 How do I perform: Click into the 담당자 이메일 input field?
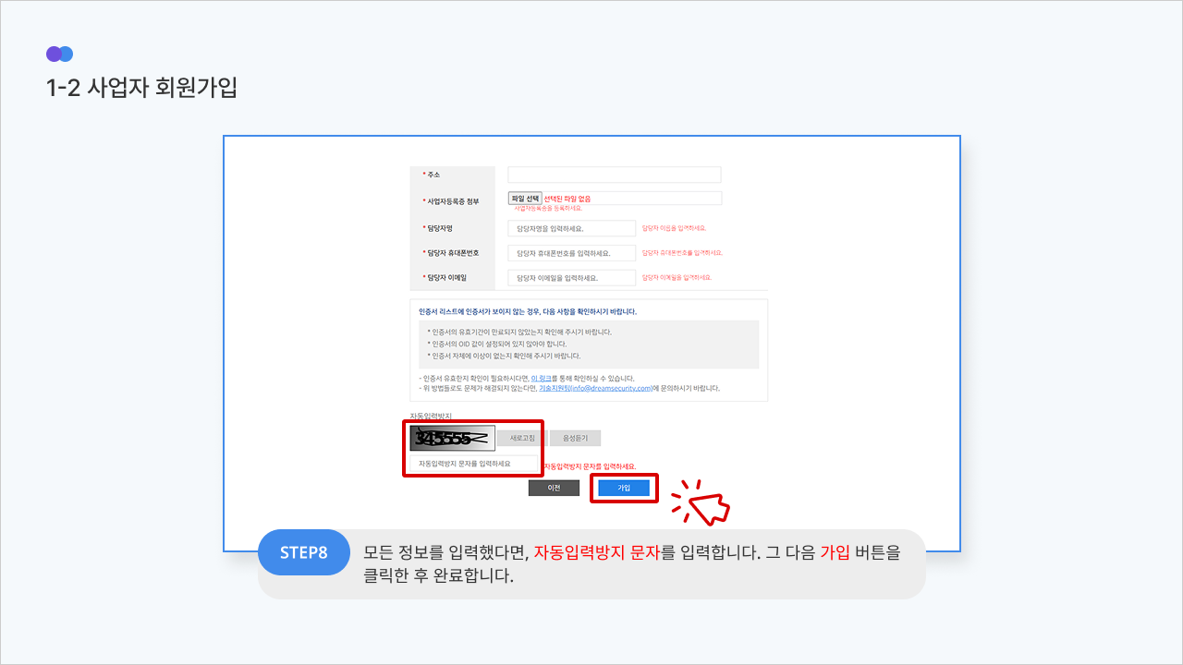coord(571,278)
